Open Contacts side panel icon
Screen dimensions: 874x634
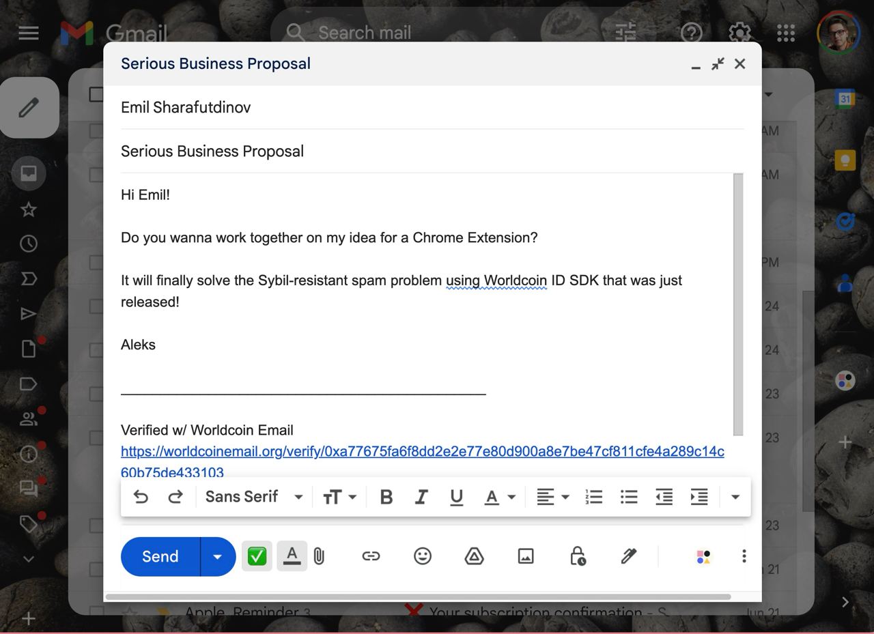tap(845, 283)
